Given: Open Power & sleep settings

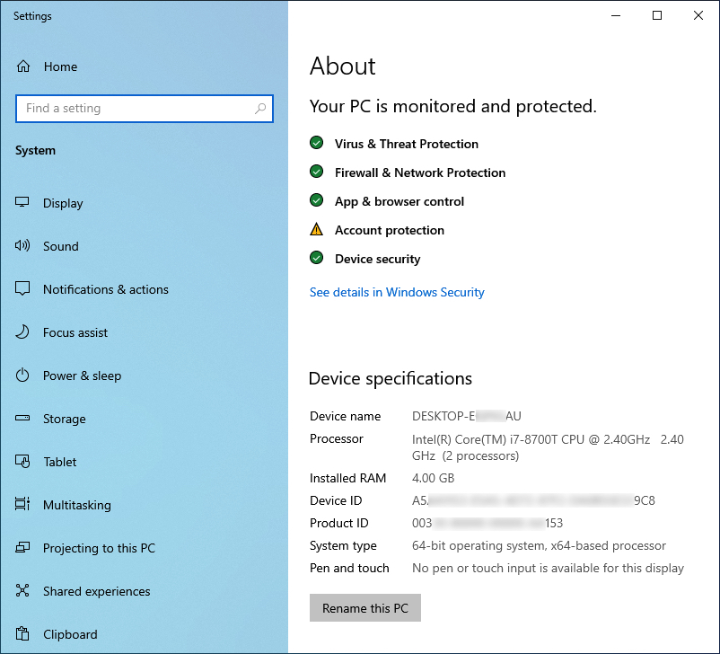Looking at the screenshot, I should (x=82, y=376).
